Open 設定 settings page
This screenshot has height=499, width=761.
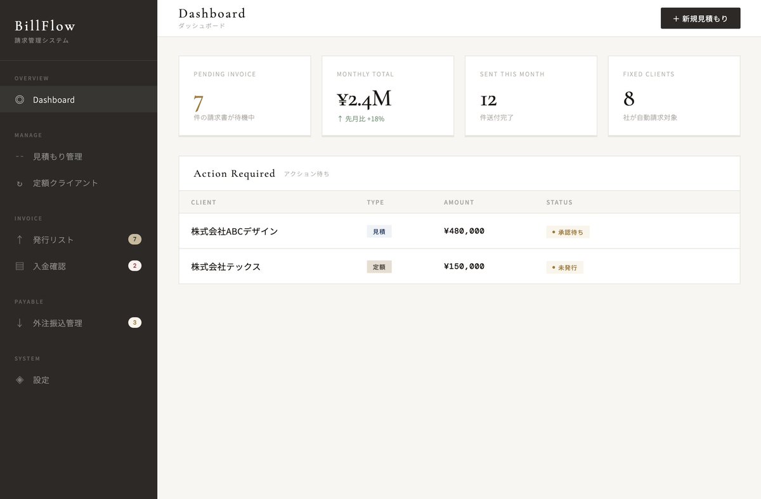[79, 380]
